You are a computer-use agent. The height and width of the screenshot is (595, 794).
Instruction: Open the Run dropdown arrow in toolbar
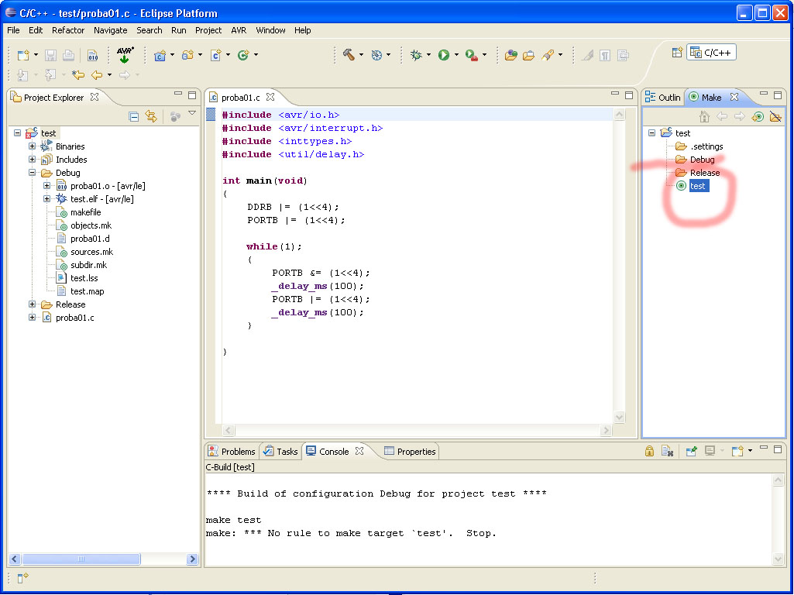456,55
